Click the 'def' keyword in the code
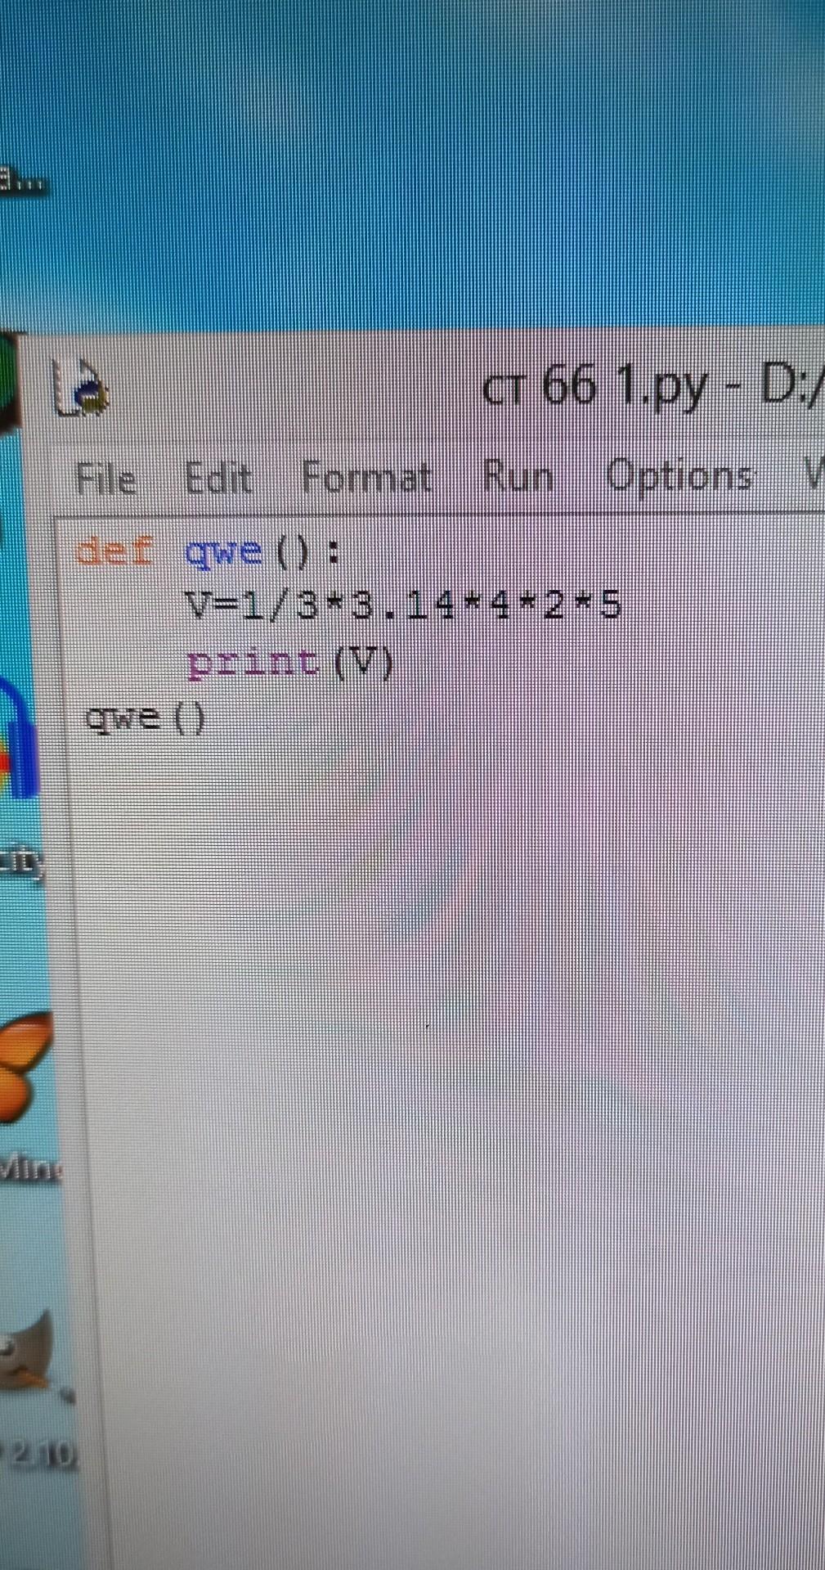The width and height of the screenshot is (825, 1570). (x=114, y=551)
